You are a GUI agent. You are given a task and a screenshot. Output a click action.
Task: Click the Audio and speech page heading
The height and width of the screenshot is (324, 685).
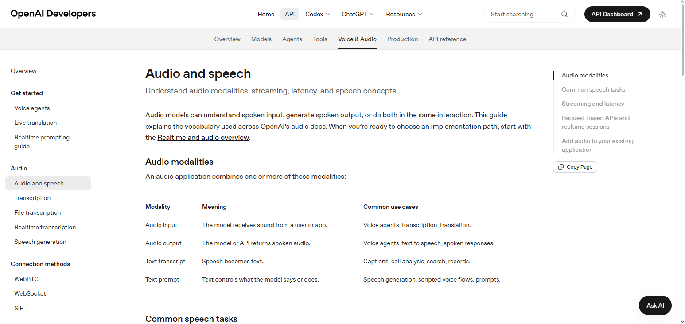click(x=198, y=73)
